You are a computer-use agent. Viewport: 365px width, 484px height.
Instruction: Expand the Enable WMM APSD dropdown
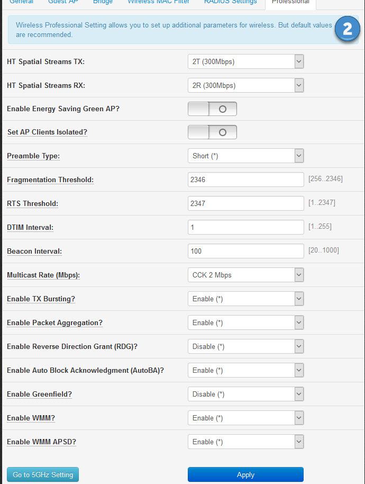(245, 442)
